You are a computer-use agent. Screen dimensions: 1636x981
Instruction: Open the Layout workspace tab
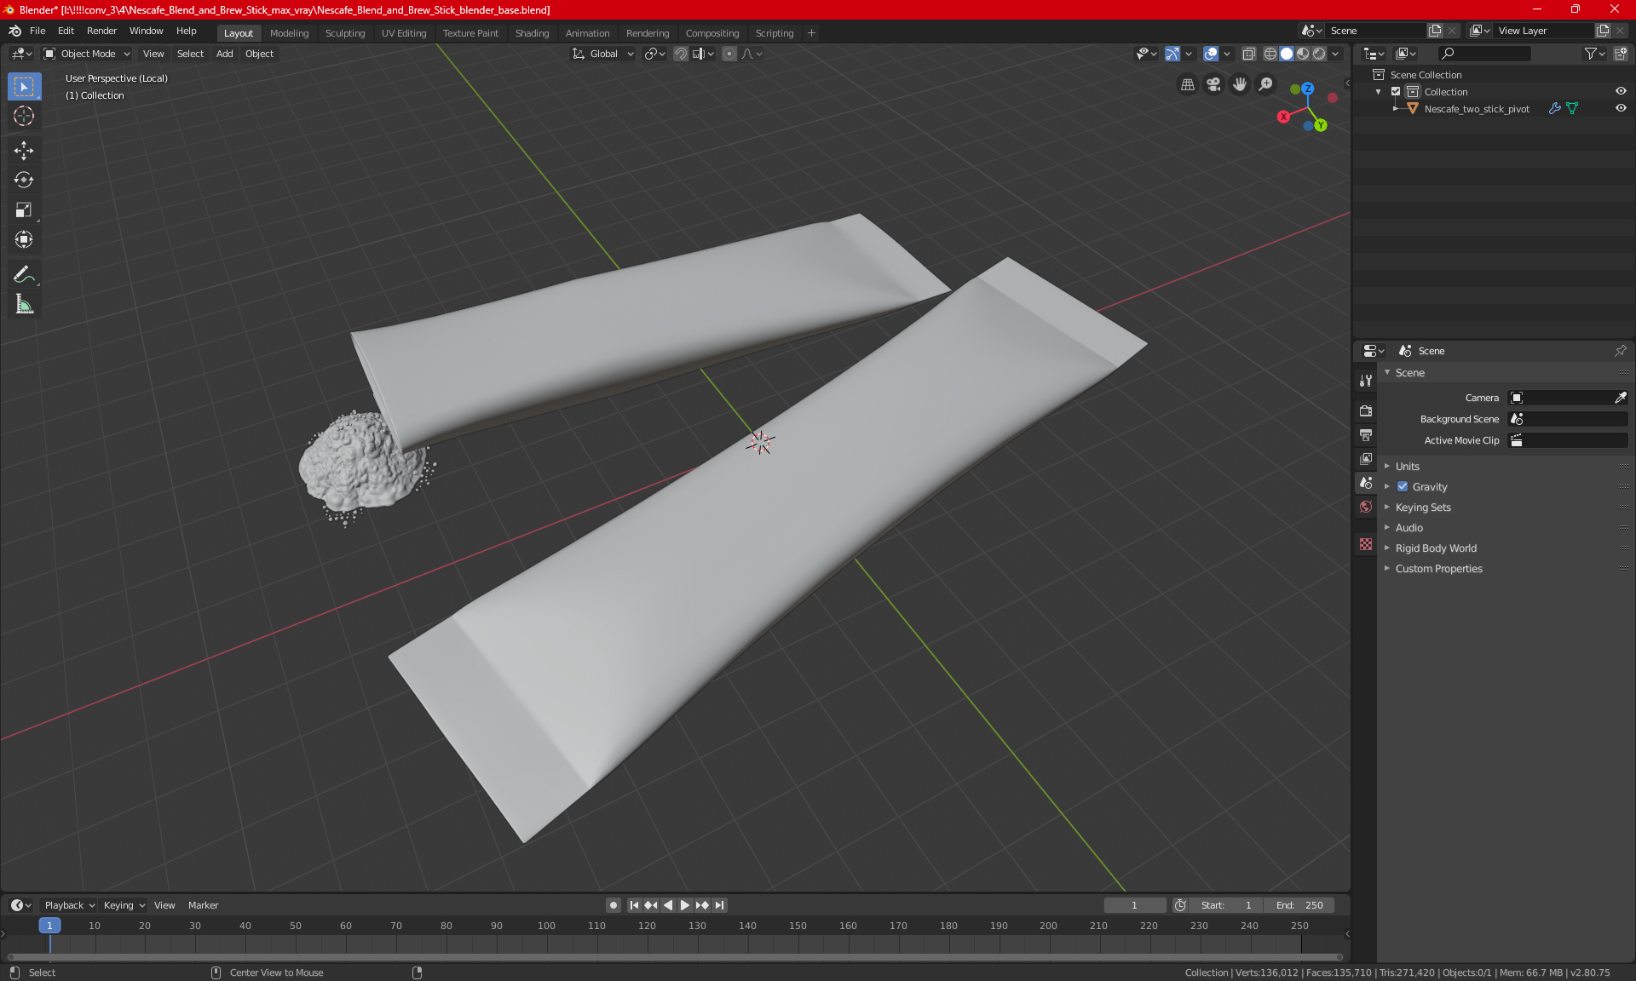(x=237, y=32)
